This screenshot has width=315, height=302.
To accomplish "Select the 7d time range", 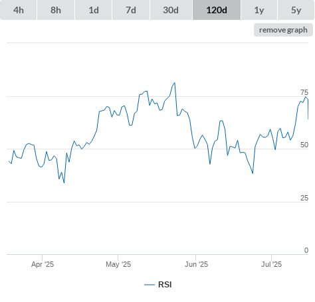I will point(131,10).
